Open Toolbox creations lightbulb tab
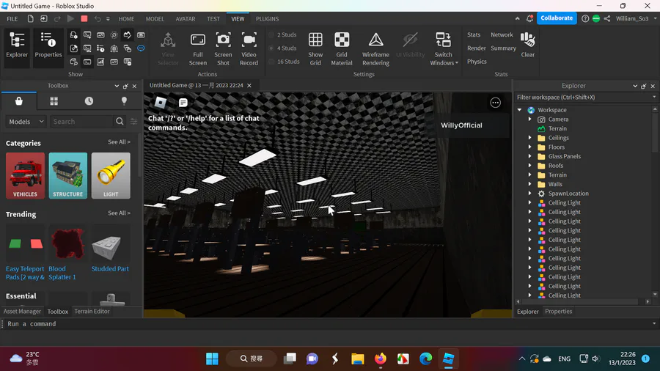Viewport: 660px width, 371px height. point(124,101)
